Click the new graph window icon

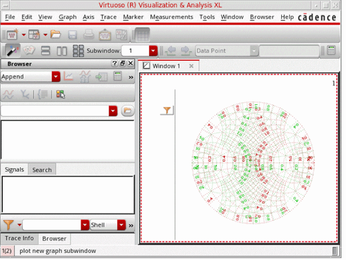(13, 34)
